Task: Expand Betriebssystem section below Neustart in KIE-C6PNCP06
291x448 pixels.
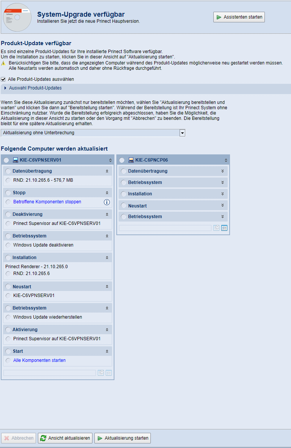Action: 222,217
